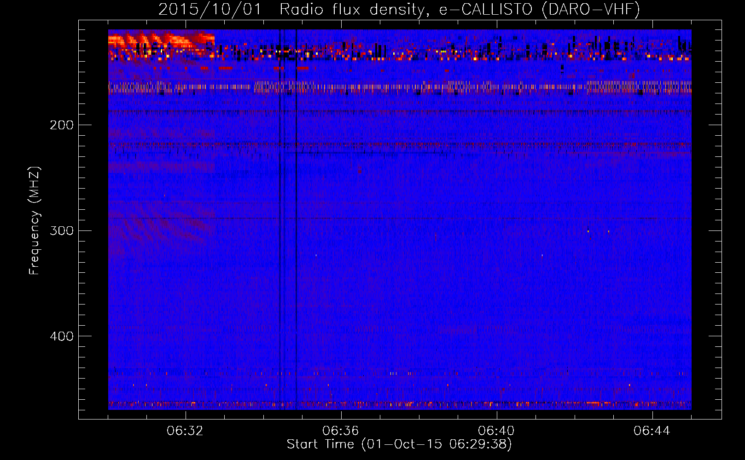745x460 pixels.
Task: Click the "06:44" time tick label
Action: pyautogui.click(x=652, y=431)
